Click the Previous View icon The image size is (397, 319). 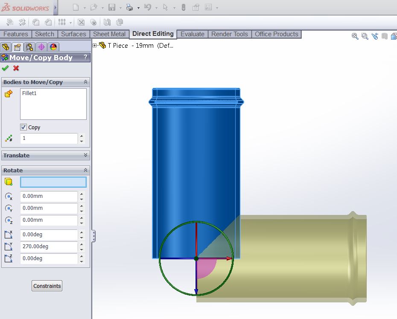375,37
